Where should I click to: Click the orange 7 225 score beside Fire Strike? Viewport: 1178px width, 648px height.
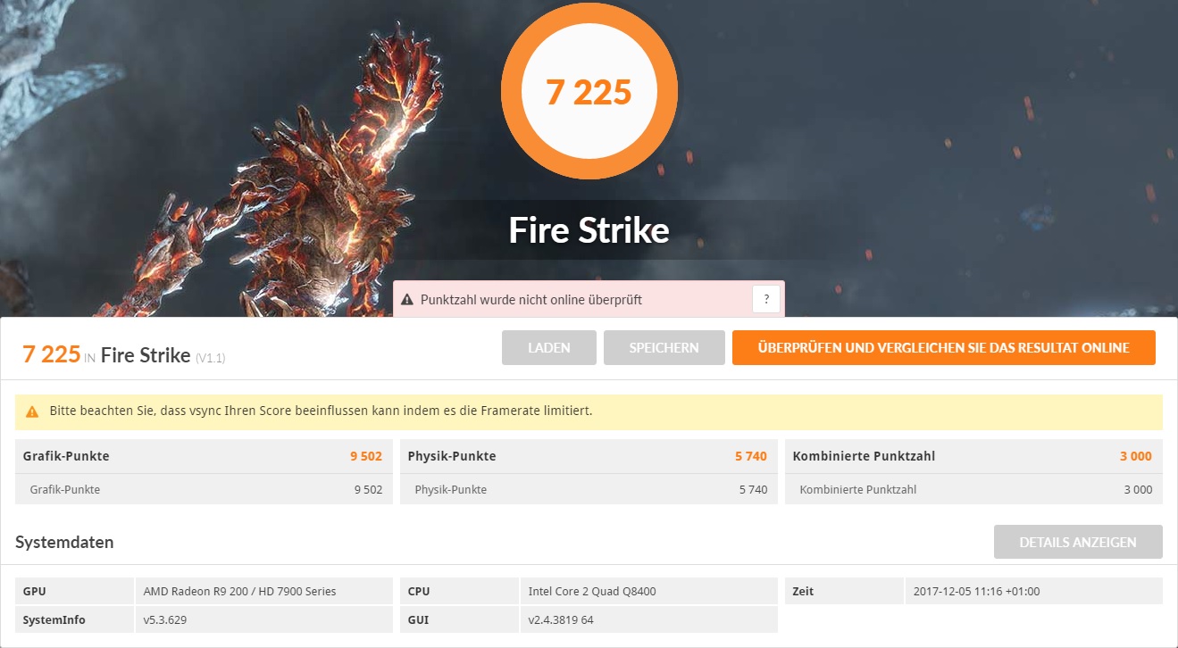52,354
